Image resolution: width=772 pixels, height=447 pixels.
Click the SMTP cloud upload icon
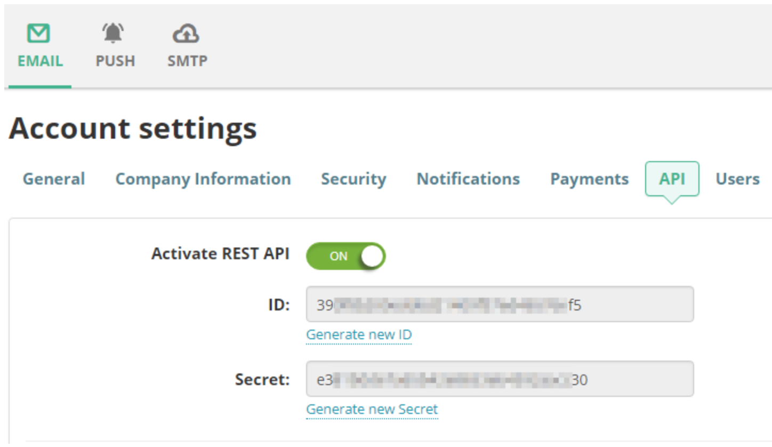186,34
